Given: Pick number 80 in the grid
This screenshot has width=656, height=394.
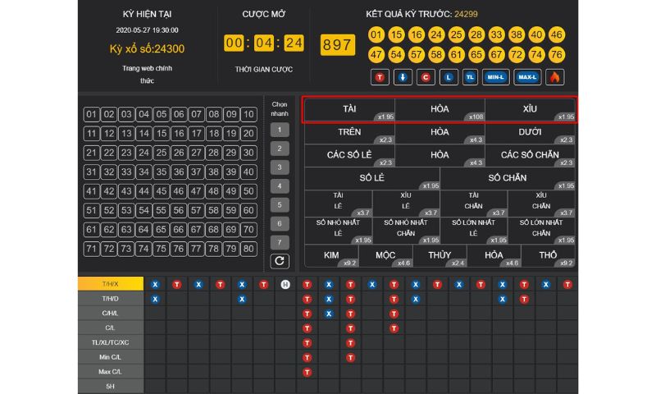Looking at the screenshot, I should tap(248, 250).
